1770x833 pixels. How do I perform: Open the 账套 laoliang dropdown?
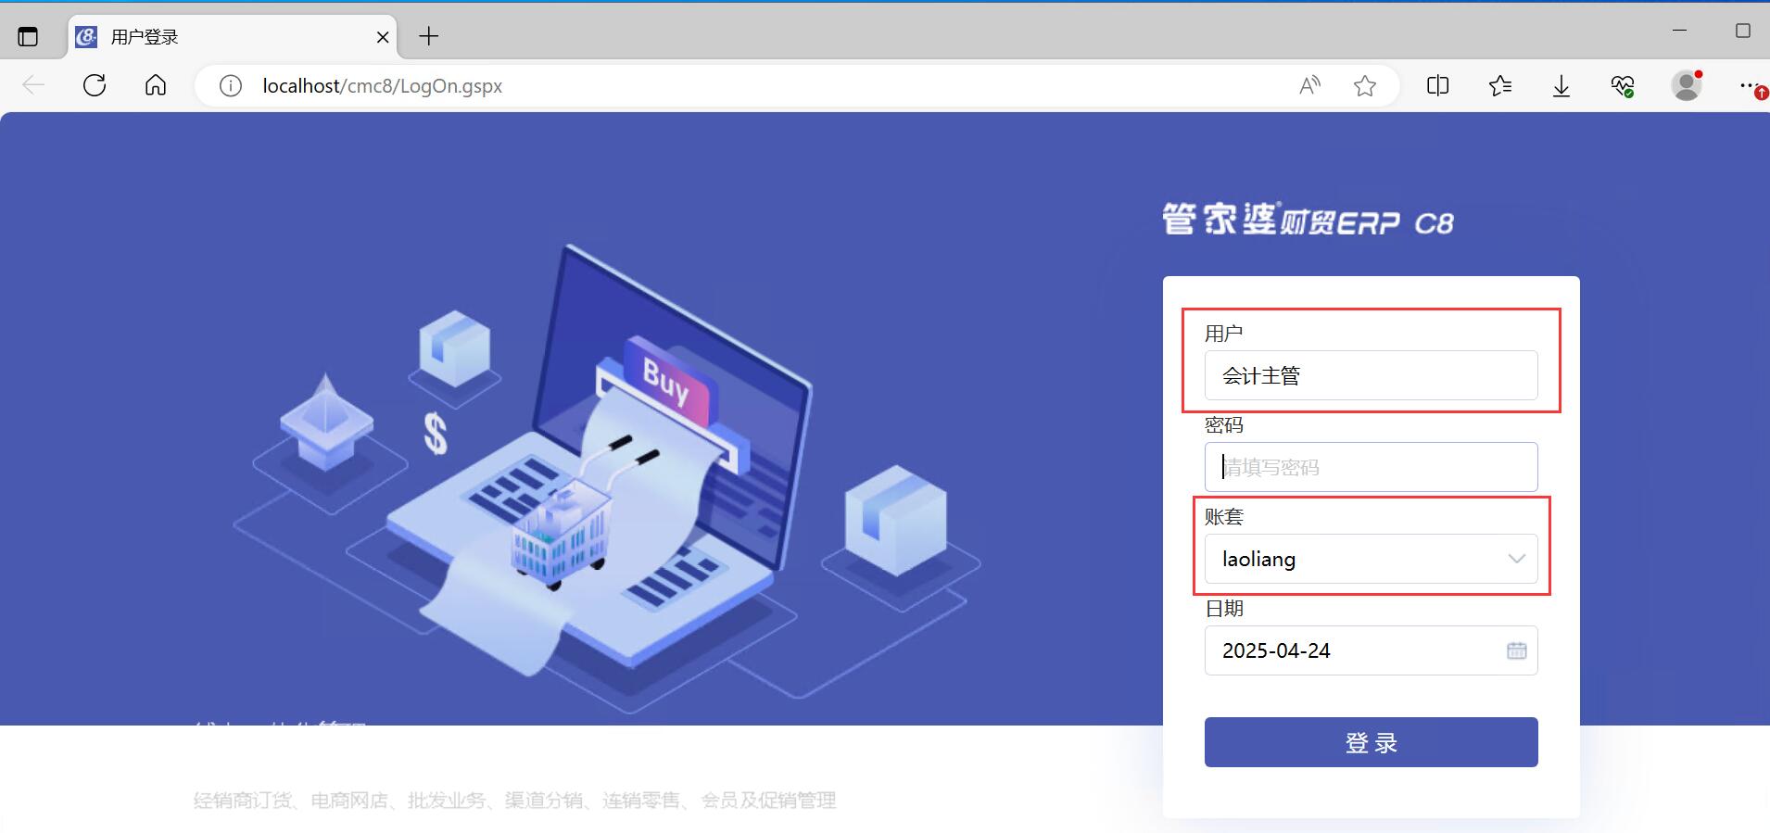click(1371, 559)
